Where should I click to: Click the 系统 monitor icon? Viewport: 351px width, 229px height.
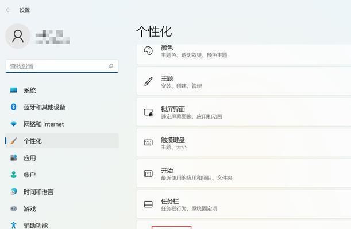[x=13, y=90]
